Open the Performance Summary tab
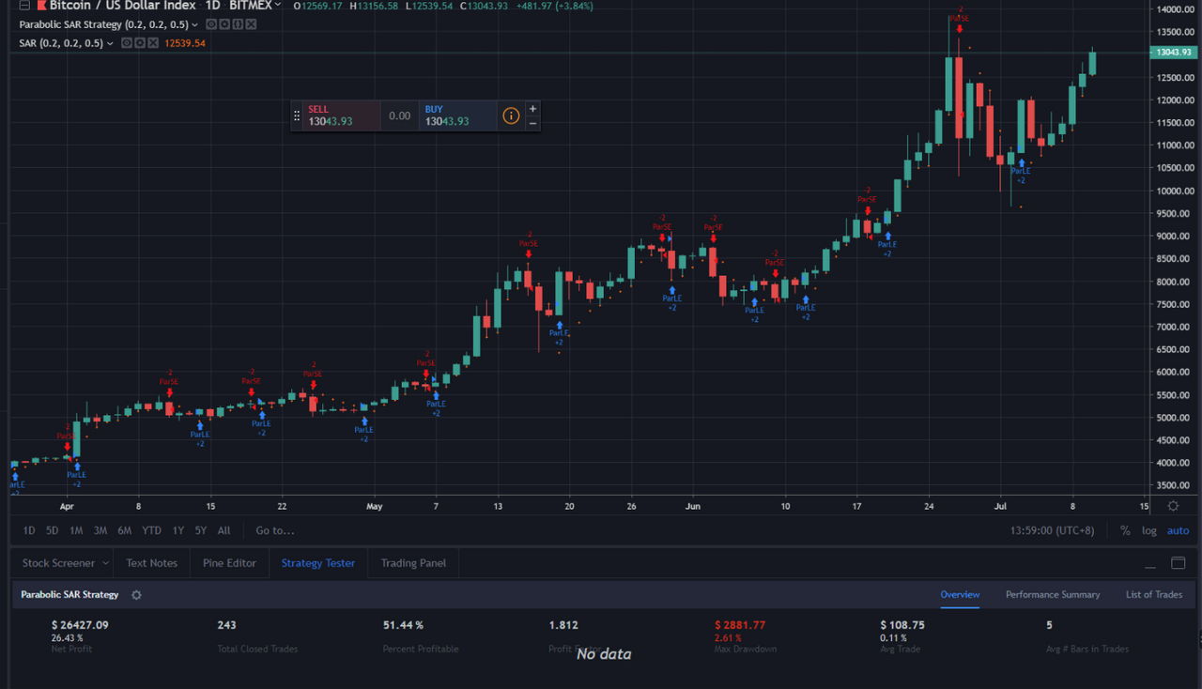Viewport: 1202px width, 689px height. (1053, 594)
